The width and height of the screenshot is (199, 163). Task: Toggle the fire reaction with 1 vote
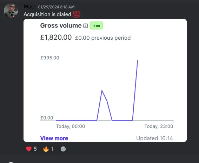[48, 149]
